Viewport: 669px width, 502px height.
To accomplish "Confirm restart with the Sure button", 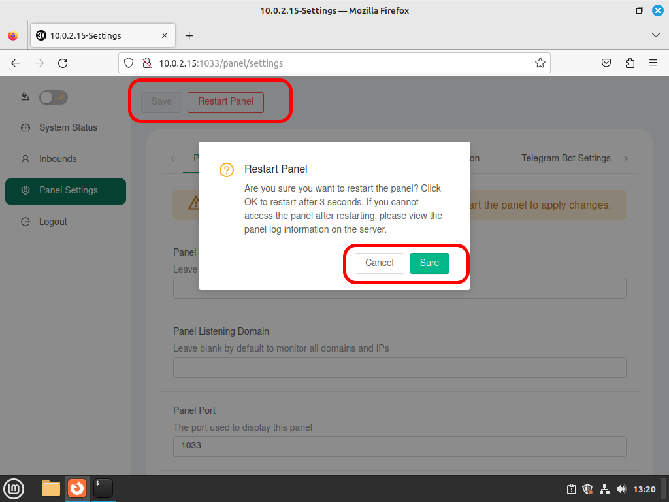I will pos(429,263).
